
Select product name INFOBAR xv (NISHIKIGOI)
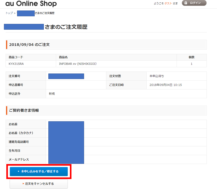[78, 64]
